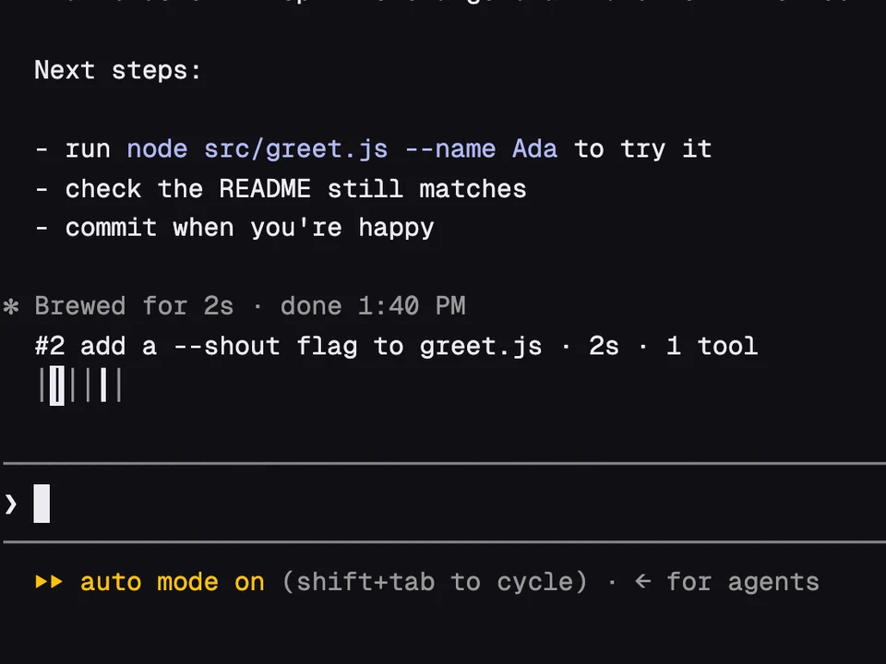
Task: Click 'check the README still matches' line
Action: (x=281, y=188)
